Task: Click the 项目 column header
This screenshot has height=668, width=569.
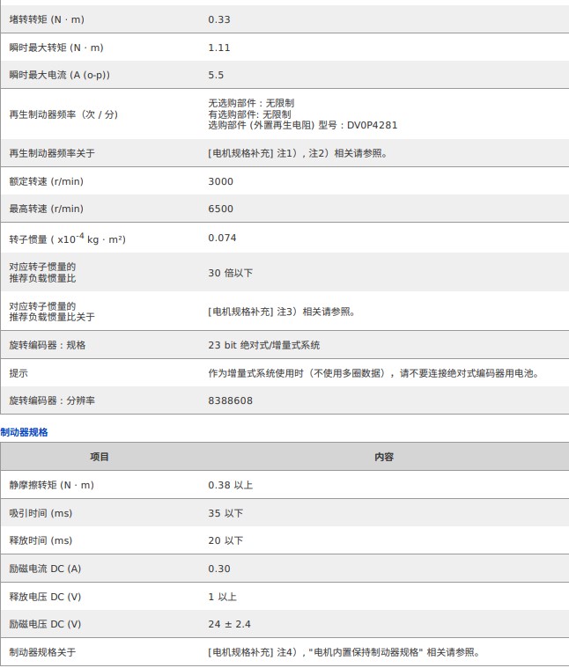Action: [x=100, y=457]
